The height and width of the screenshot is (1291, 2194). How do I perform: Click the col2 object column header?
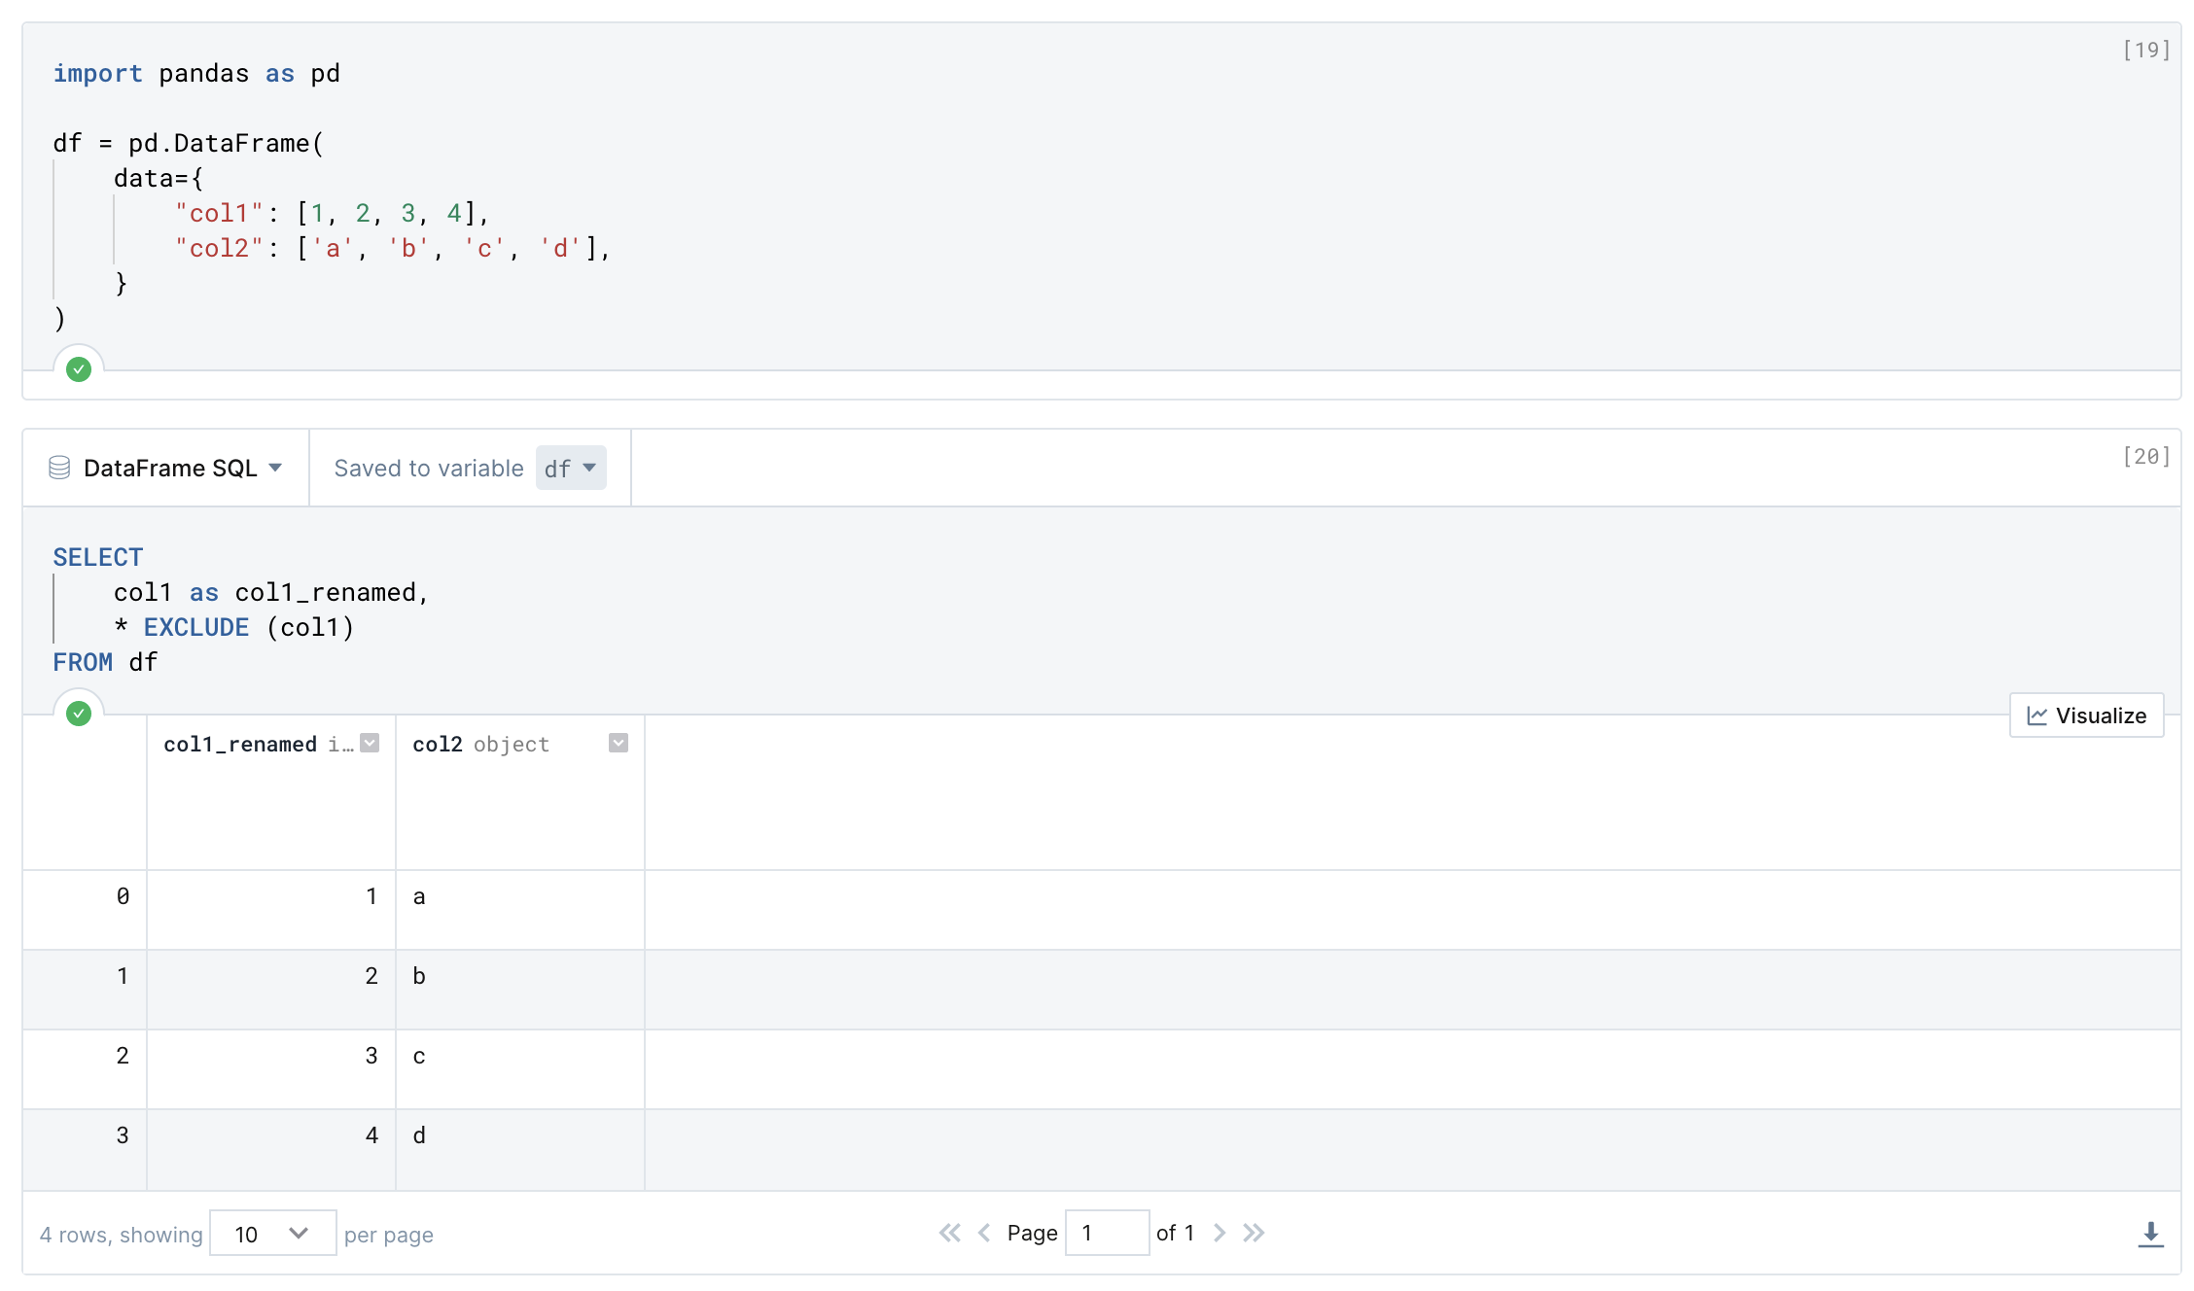[480, 744]
